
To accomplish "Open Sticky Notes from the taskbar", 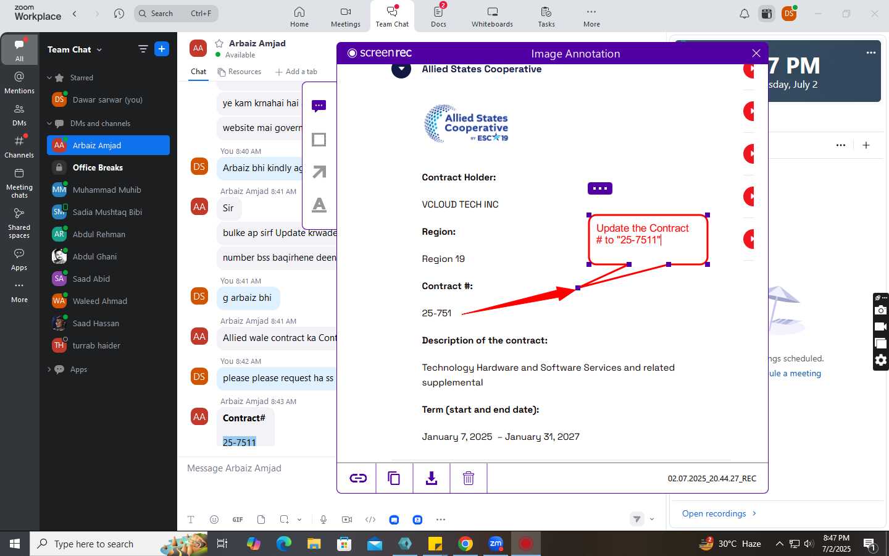I will coord(435,544).
